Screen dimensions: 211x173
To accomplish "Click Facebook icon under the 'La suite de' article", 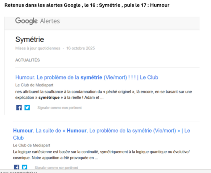I will [x=16, y=167].
